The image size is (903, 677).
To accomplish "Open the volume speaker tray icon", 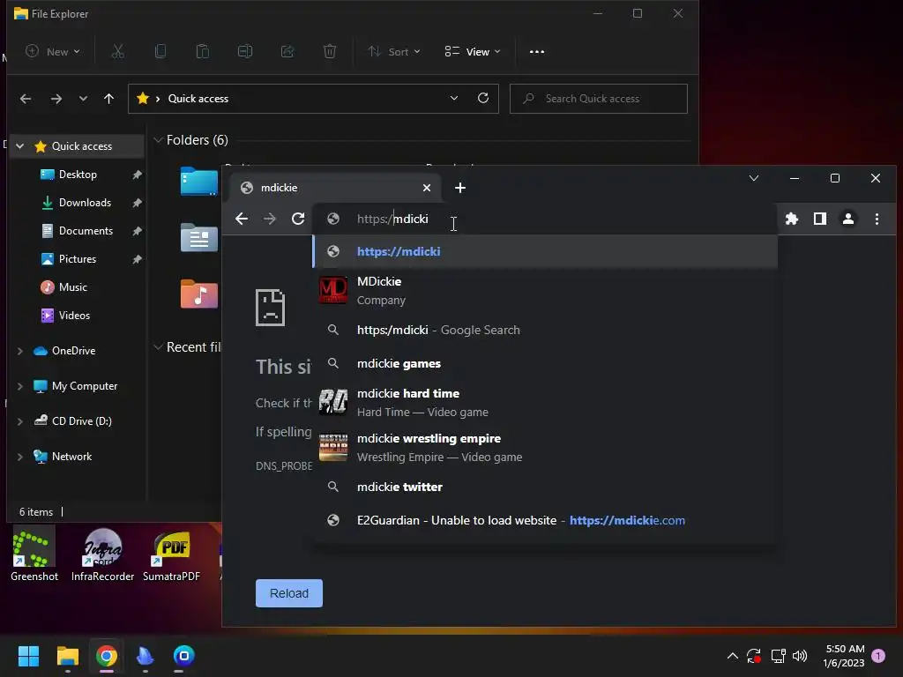I will [800, 656].
